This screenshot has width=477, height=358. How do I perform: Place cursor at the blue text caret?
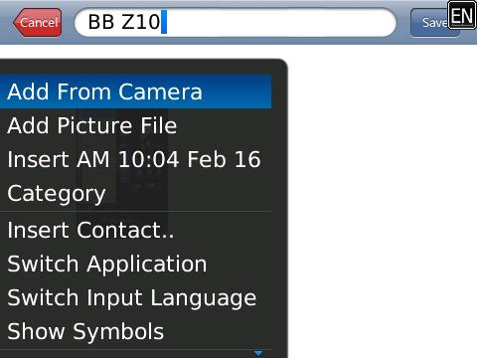click(x=164, y=22)
